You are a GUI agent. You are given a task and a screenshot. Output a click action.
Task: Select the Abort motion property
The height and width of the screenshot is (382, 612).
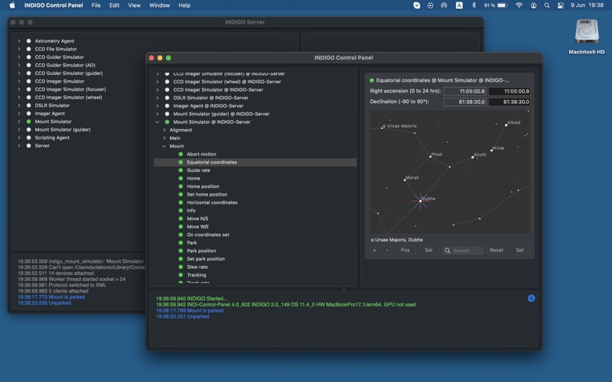tap(201, 154)
